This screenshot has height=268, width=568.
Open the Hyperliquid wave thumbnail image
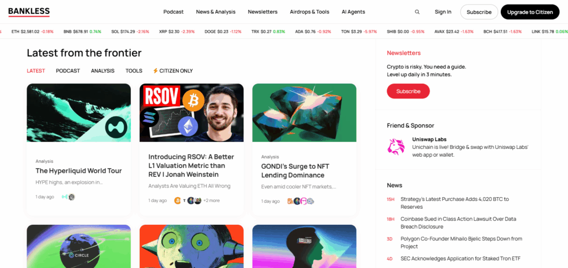79,112
